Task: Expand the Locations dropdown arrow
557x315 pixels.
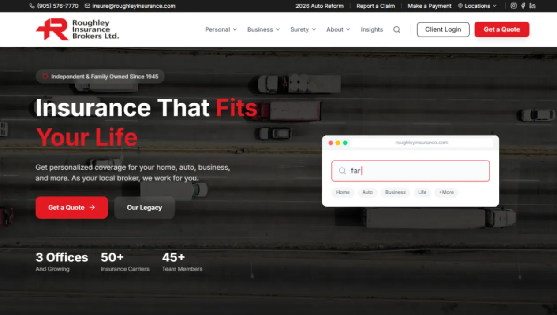Action: coord(494,6)
